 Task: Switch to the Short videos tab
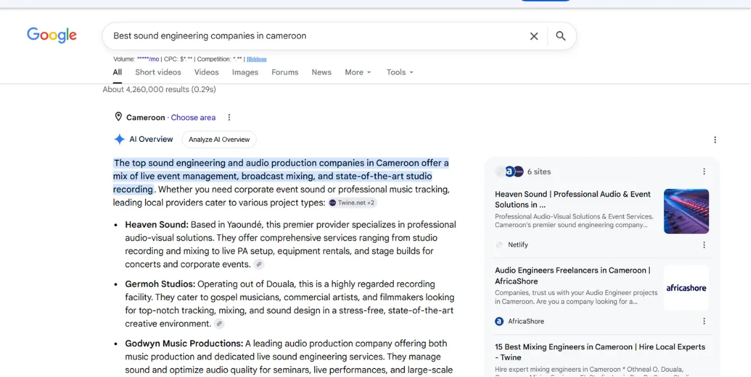(x=158, y=72)
